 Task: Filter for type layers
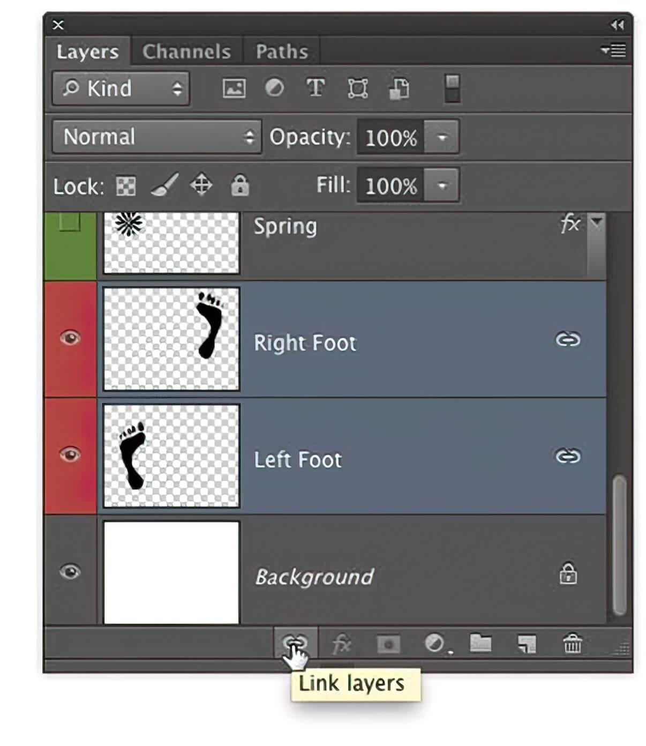pyautogui.click(x=316, y=88)
